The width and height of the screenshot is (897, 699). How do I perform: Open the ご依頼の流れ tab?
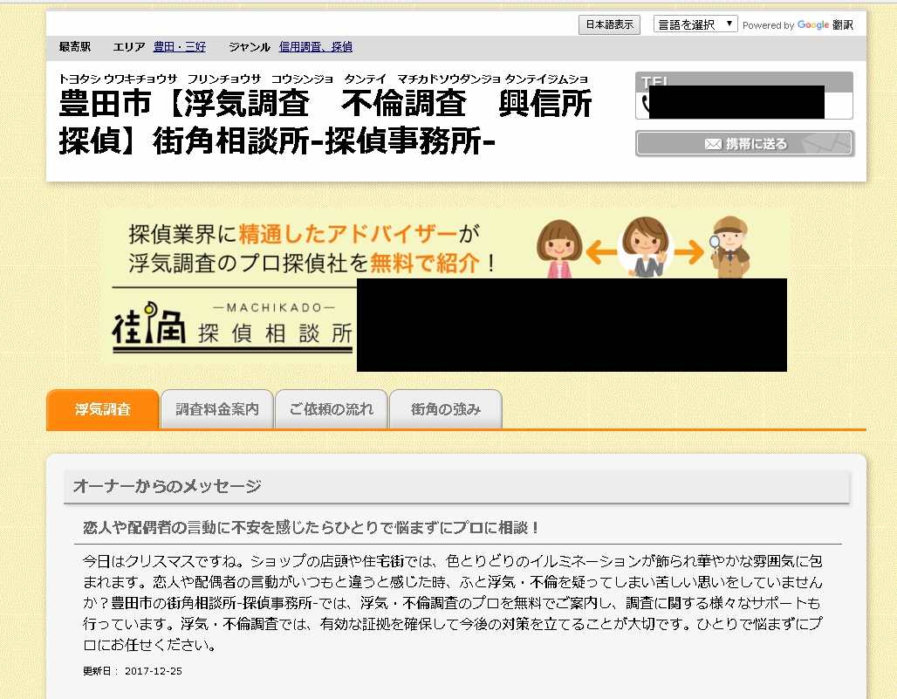click(331, 409)
